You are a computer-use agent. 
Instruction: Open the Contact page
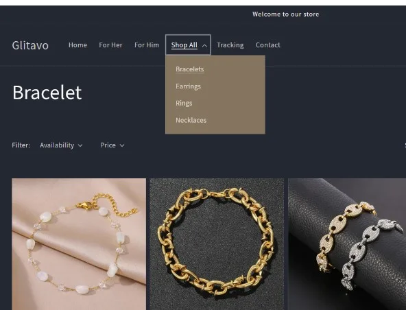(268, 45)
